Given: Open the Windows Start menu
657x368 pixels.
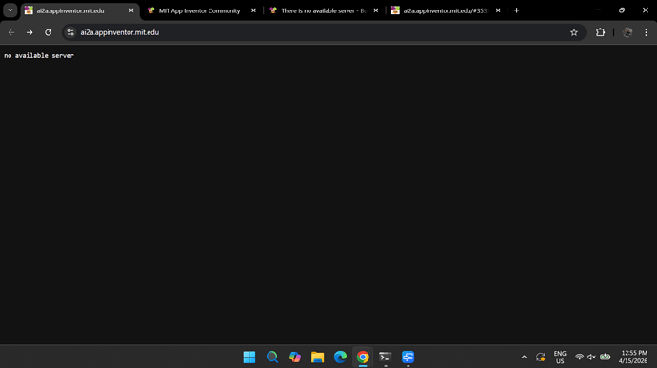Looking at the screenshot, I should point(249,358).
